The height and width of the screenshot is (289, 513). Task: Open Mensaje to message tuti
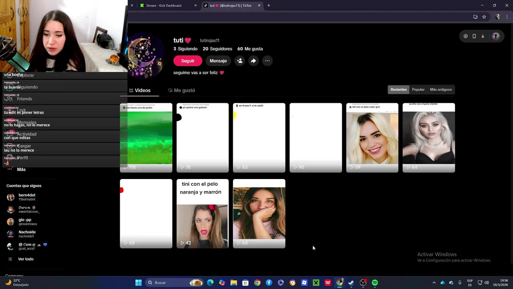pos(218,61)
